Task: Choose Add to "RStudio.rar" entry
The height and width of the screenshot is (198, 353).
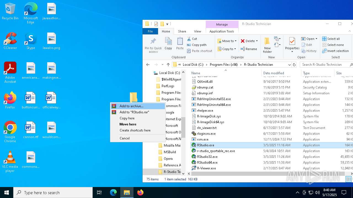Action: tap(138, 112)
